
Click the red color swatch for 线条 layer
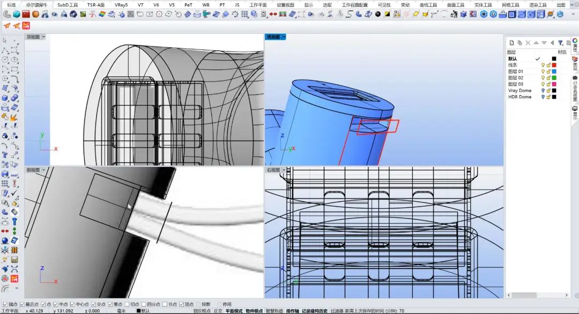554,65
